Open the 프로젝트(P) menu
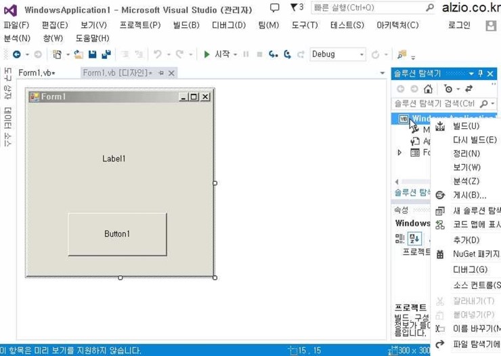The width and height of the screenshot is (501, 356). 140,25
